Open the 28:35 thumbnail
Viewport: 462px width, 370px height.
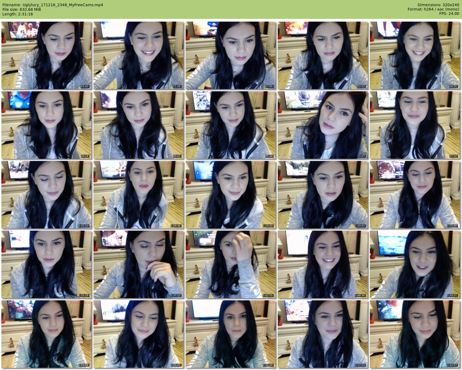(x=415, y=55)
